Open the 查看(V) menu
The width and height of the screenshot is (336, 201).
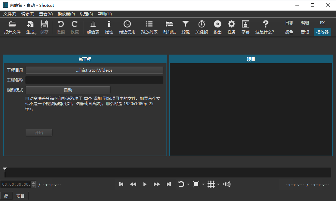pos(46,14)
